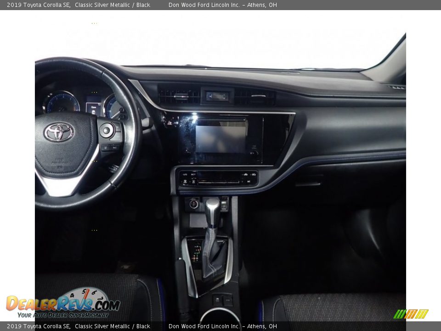The width and height of the screenshot is (441, 331).
Task: Toggle the climate OFF button
Action: 193,174
